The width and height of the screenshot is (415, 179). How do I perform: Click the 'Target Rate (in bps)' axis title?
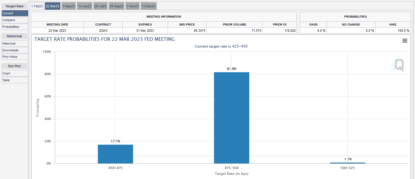(x=231, y=174)
